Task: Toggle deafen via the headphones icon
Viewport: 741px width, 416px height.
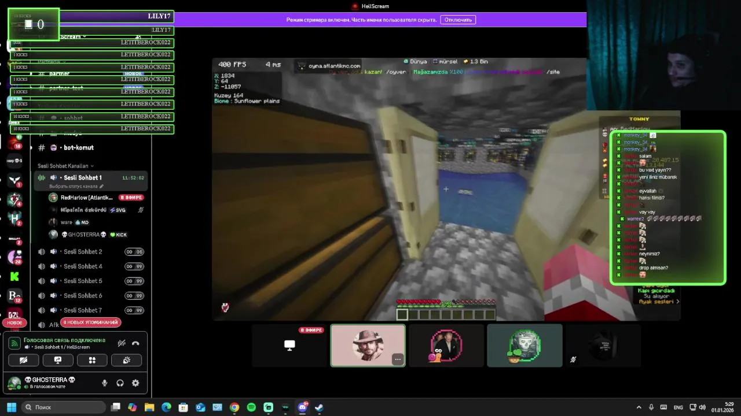Action: (120, 382)
